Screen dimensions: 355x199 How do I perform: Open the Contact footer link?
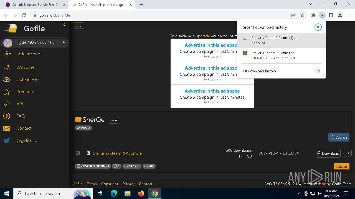(x=146, y=184)
